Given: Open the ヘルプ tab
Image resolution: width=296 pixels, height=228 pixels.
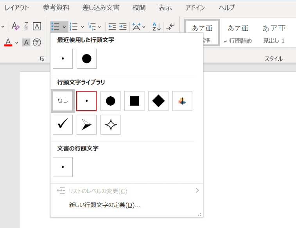Looking at the screenshot, I should pos(227,8).
